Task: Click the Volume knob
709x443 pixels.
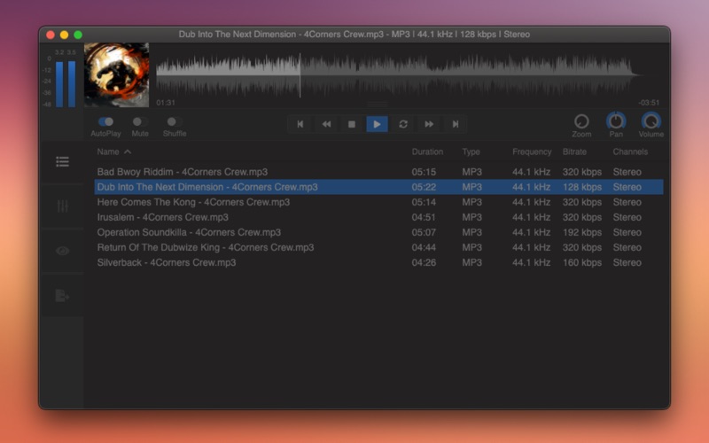Action: coord(651,121)
